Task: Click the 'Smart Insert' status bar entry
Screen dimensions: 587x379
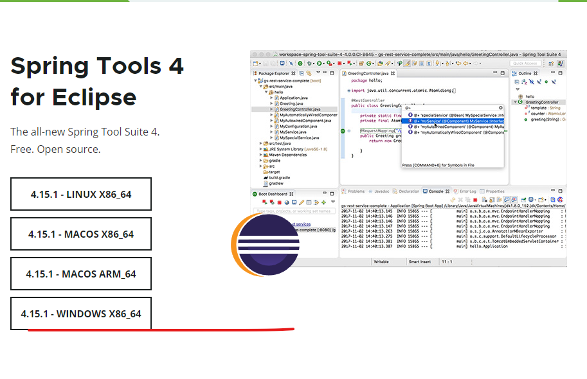Action: click(420, 261)
